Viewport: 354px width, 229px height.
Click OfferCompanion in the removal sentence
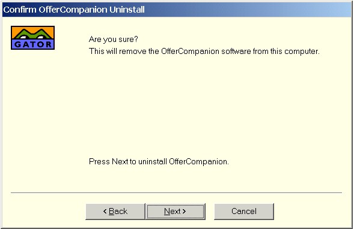pyautogui.click(x=190, y=52)
